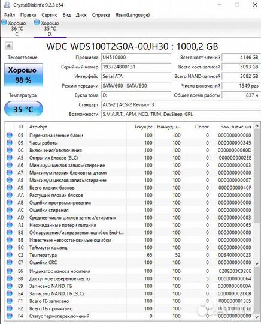
Task: Click status icon for E8 Доступное резервное место
Action: point(9,278)
